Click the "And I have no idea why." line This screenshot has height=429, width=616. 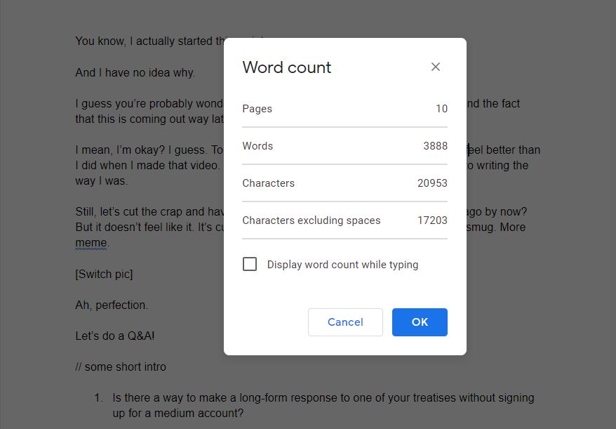pos(135,72)
